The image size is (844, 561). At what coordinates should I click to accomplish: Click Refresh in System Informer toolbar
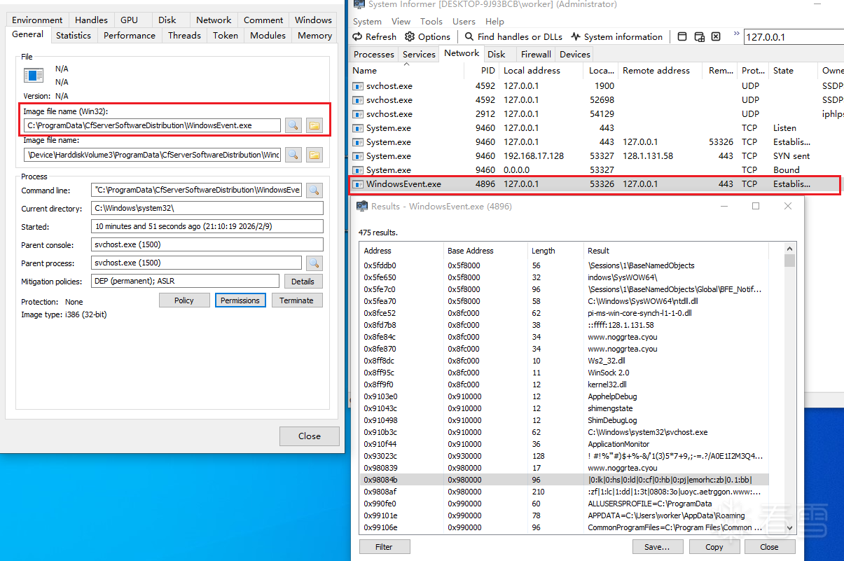point(374,36)
